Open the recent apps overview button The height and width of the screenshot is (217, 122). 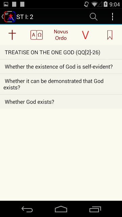(95, 209)
